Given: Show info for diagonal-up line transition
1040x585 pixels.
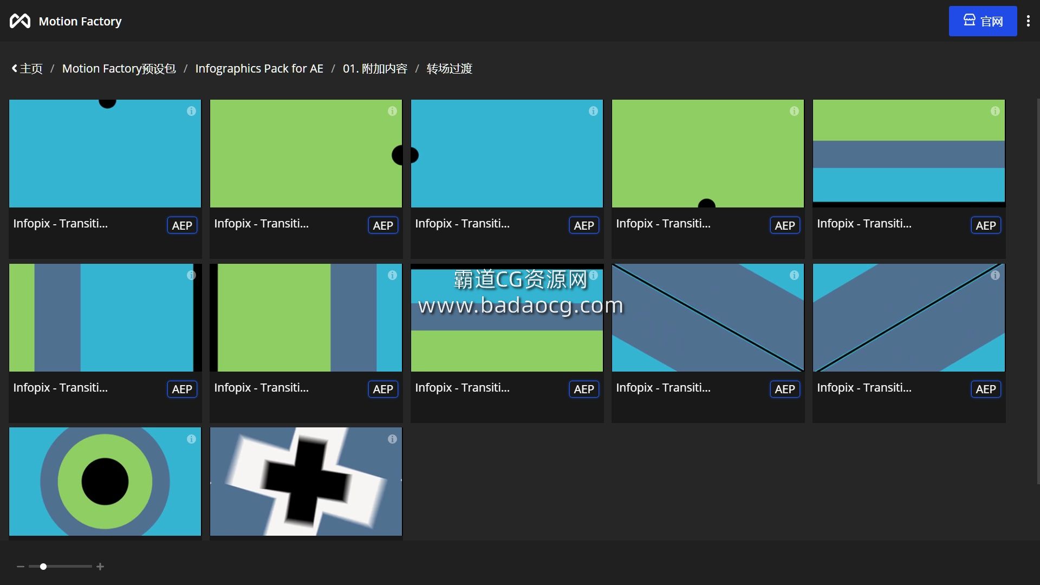Looking at the screenshot, I should [x=995, y=275].
